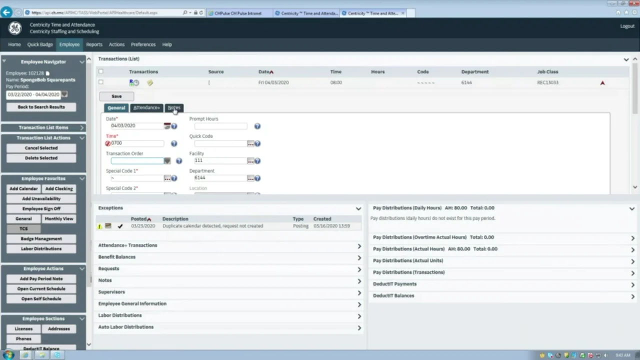This screenshot has height=360, width=640.
Task: Click the red error icon beside Time
Action: coord(108,143)
